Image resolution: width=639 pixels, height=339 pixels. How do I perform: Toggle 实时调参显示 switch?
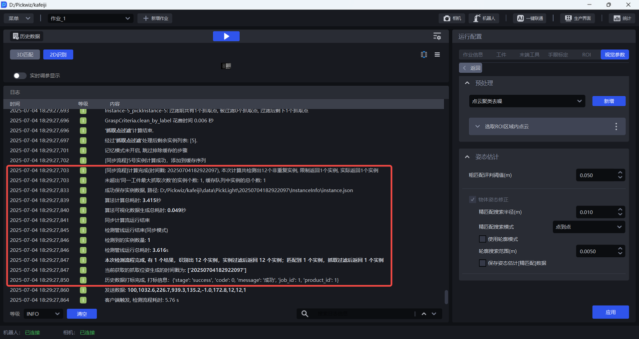20,76
